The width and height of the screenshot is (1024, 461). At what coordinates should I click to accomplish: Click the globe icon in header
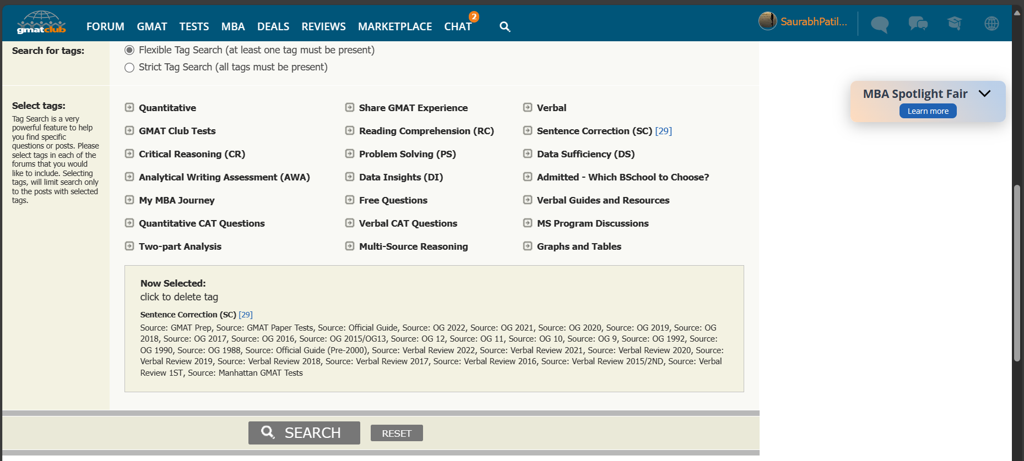point(992,24)
